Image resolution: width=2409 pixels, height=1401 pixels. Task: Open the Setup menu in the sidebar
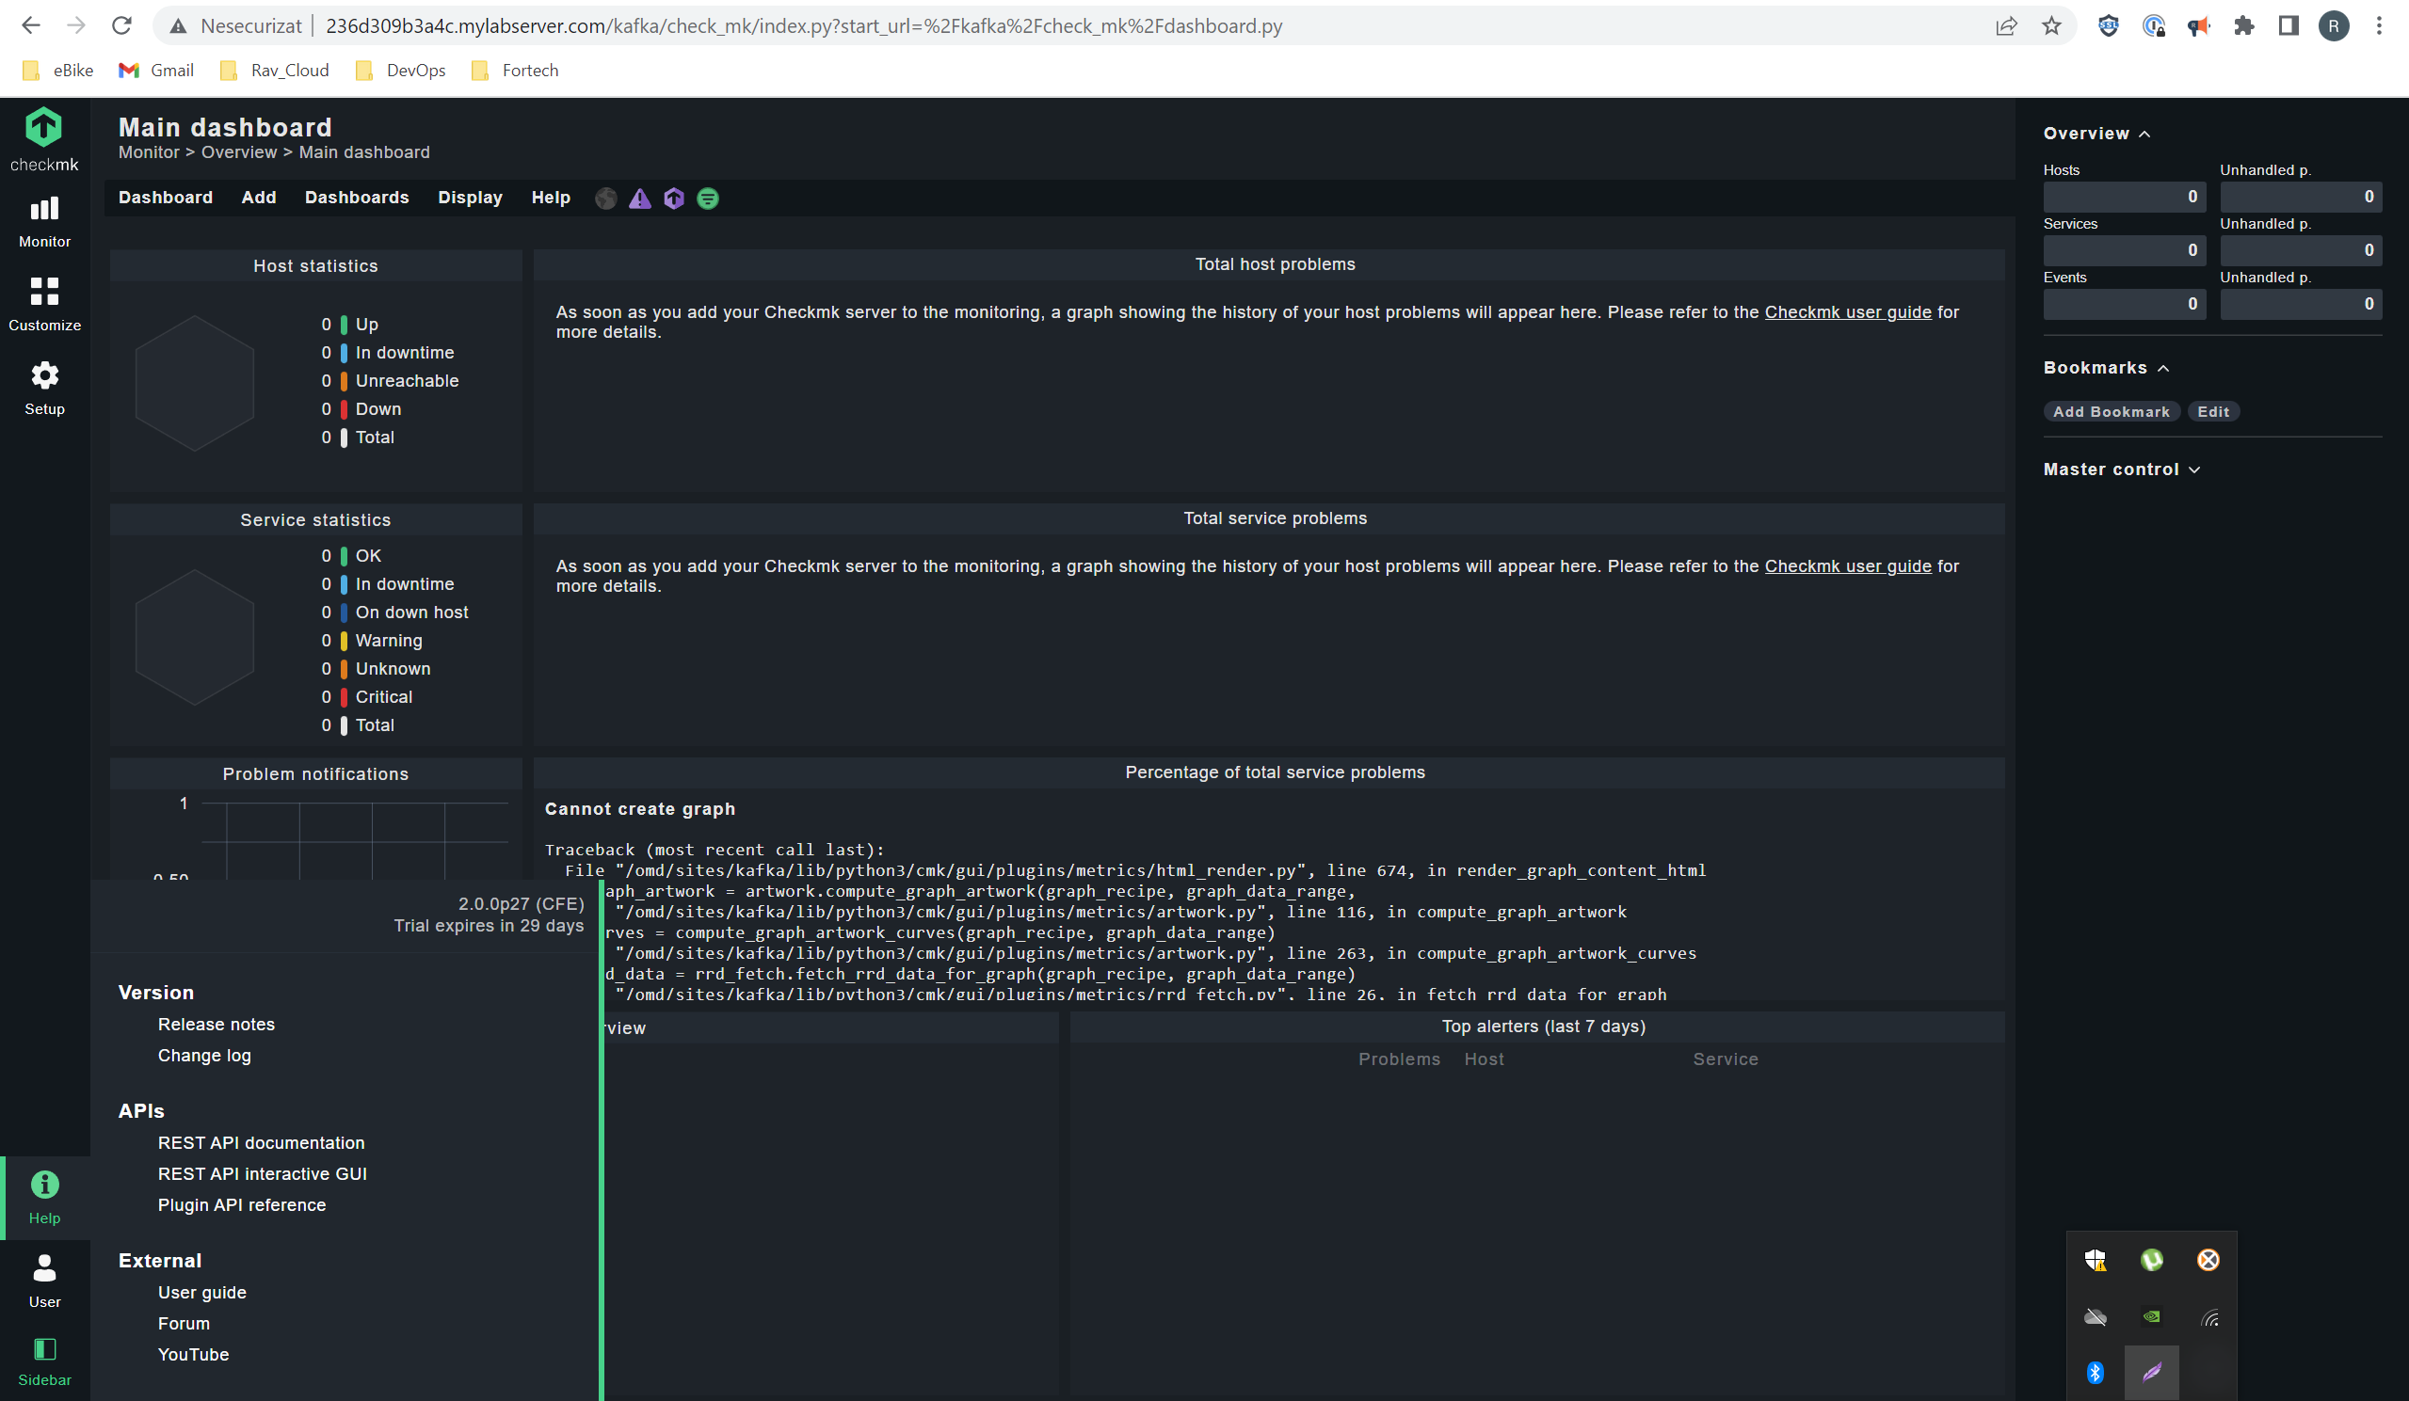44,387
